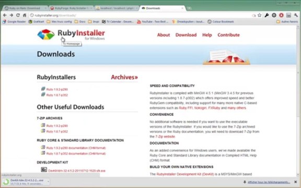Open the Colour Bookmark bookmark
The width and height of the screenshot is (301, 188).
(221, 22)
